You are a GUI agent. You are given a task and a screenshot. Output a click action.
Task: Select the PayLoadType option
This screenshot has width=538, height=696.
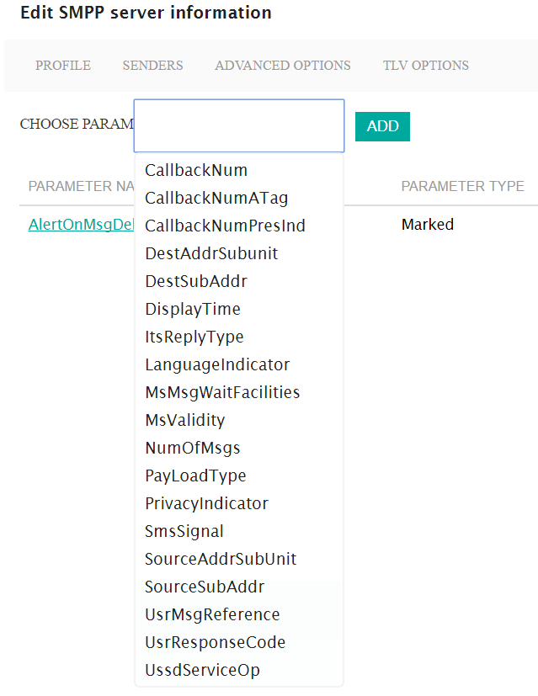[x=195, y=476]
